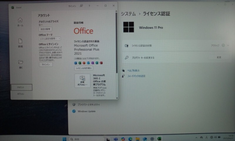The width and height of the screenshot is (235, 141).
Task: Click フィードバックの送信 link in Settings
Action: [x=136, y=76]
